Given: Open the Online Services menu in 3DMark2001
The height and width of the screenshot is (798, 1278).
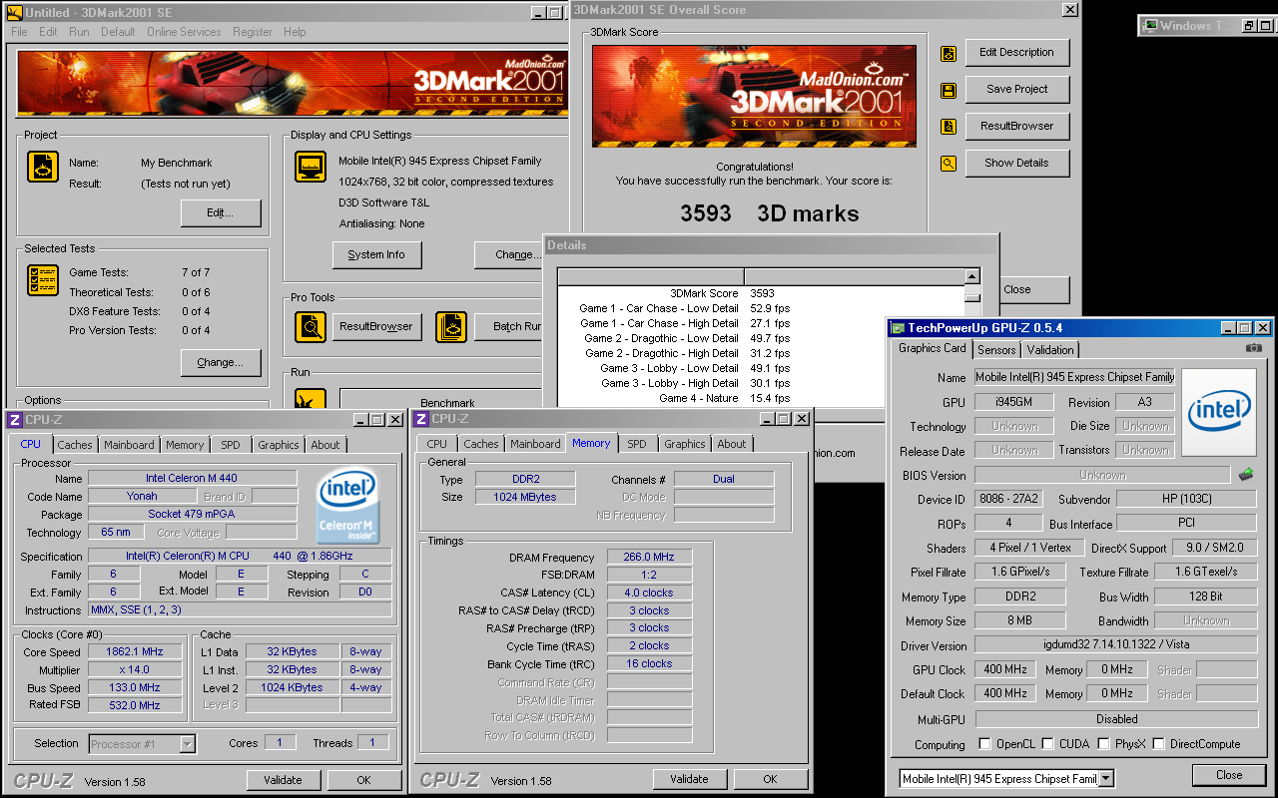Looking at the screenshot, I should point(184,32).
